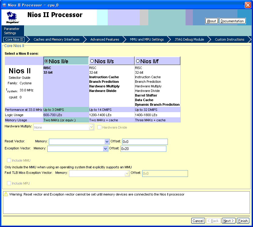Click the Cancel button
Image resolution: width=253 pixels, height=227 pixels.
198,221
